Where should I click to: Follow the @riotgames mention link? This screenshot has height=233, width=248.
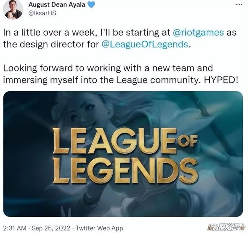(198, 33)
